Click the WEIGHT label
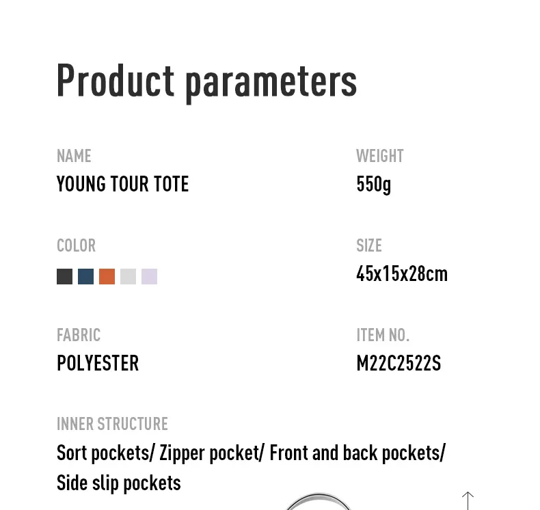The image size is (540, 510). pyautogui.click(x=380, y=156)
